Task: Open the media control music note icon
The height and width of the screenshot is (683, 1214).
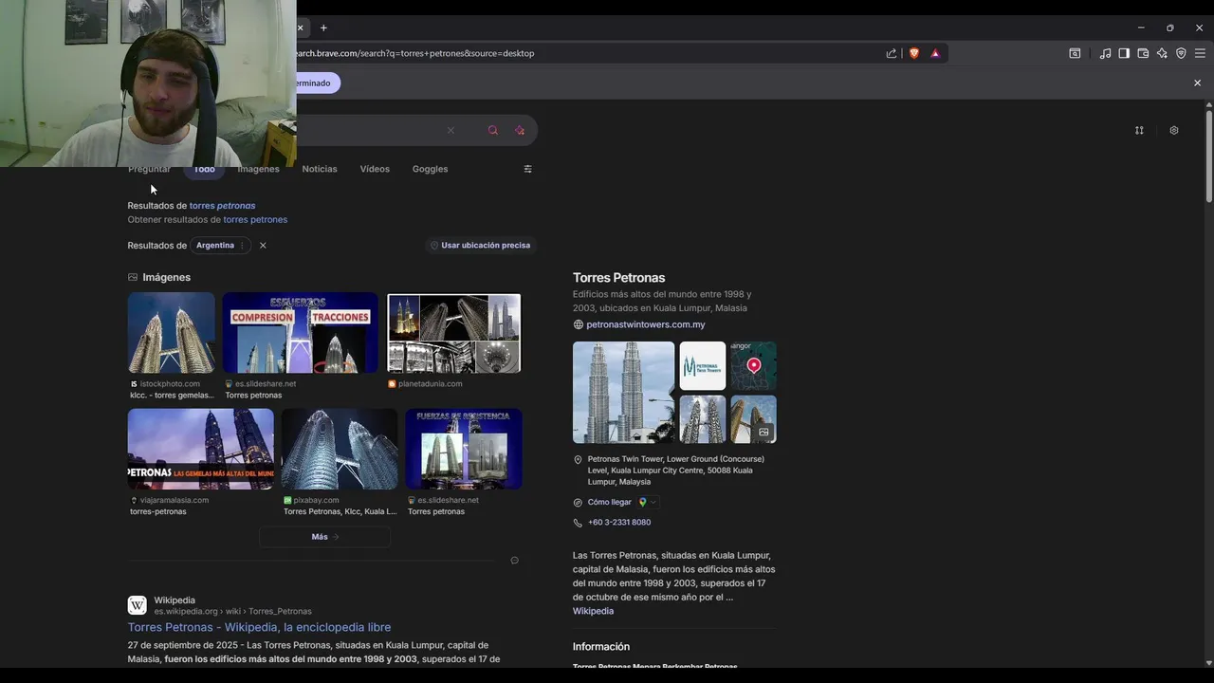Action: 1105,53
